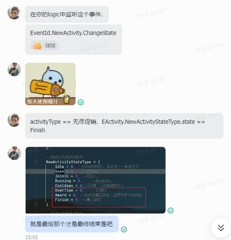Click read-receipt checkmark beside the code screenshot
This screenshot has height=240, width=231.
point(171,211)
